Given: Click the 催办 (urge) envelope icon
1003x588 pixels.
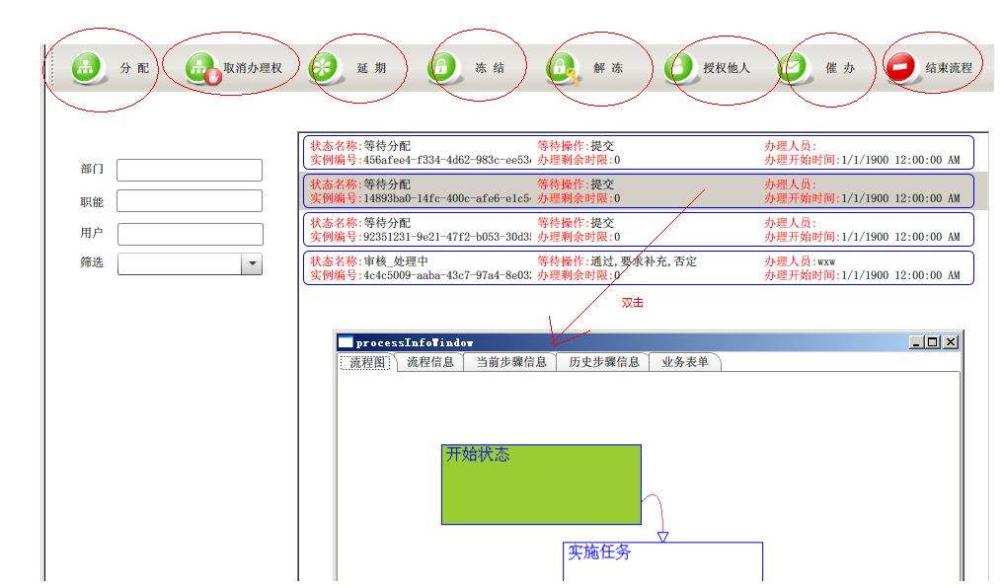Looking at the screenshot, I should click(x=794, y=67).
